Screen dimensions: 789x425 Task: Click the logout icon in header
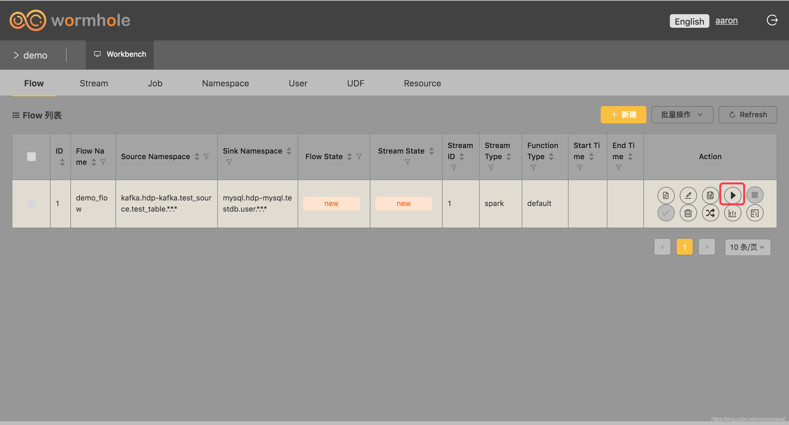pyautogui.click(x=772, y=20)
